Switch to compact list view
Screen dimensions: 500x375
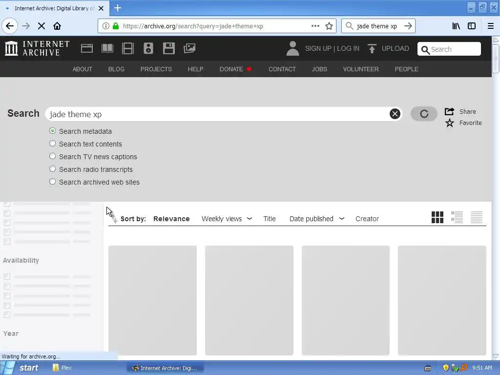pyautogui.click(x=477, y=217)
